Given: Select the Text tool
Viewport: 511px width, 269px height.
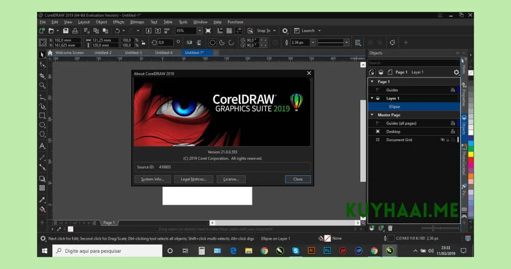Looking at the screenshot, I should [x=42, y=146].
